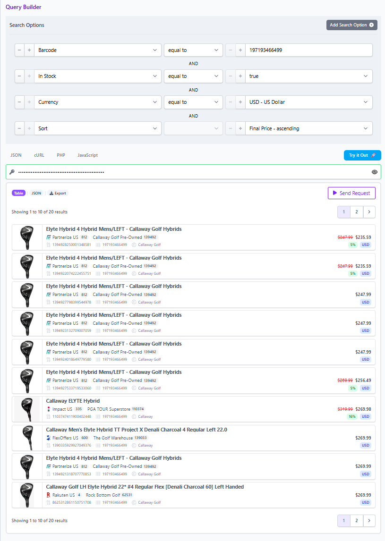The height and width of the screenshot is (541, 385).
Task: Toggle API key visibility with the eye icon
Action: tap(375, 172)
